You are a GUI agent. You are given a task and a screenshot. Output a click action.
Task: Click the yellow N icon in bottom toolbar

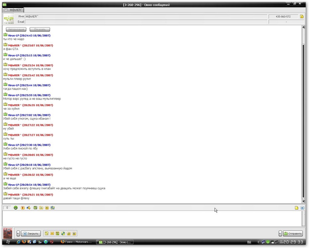pyautogui.click(x=74, y=233)
